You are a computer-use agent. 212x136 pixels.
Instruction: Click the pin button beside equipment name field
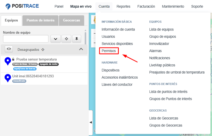pyautogui.click(x=77, y=39)
